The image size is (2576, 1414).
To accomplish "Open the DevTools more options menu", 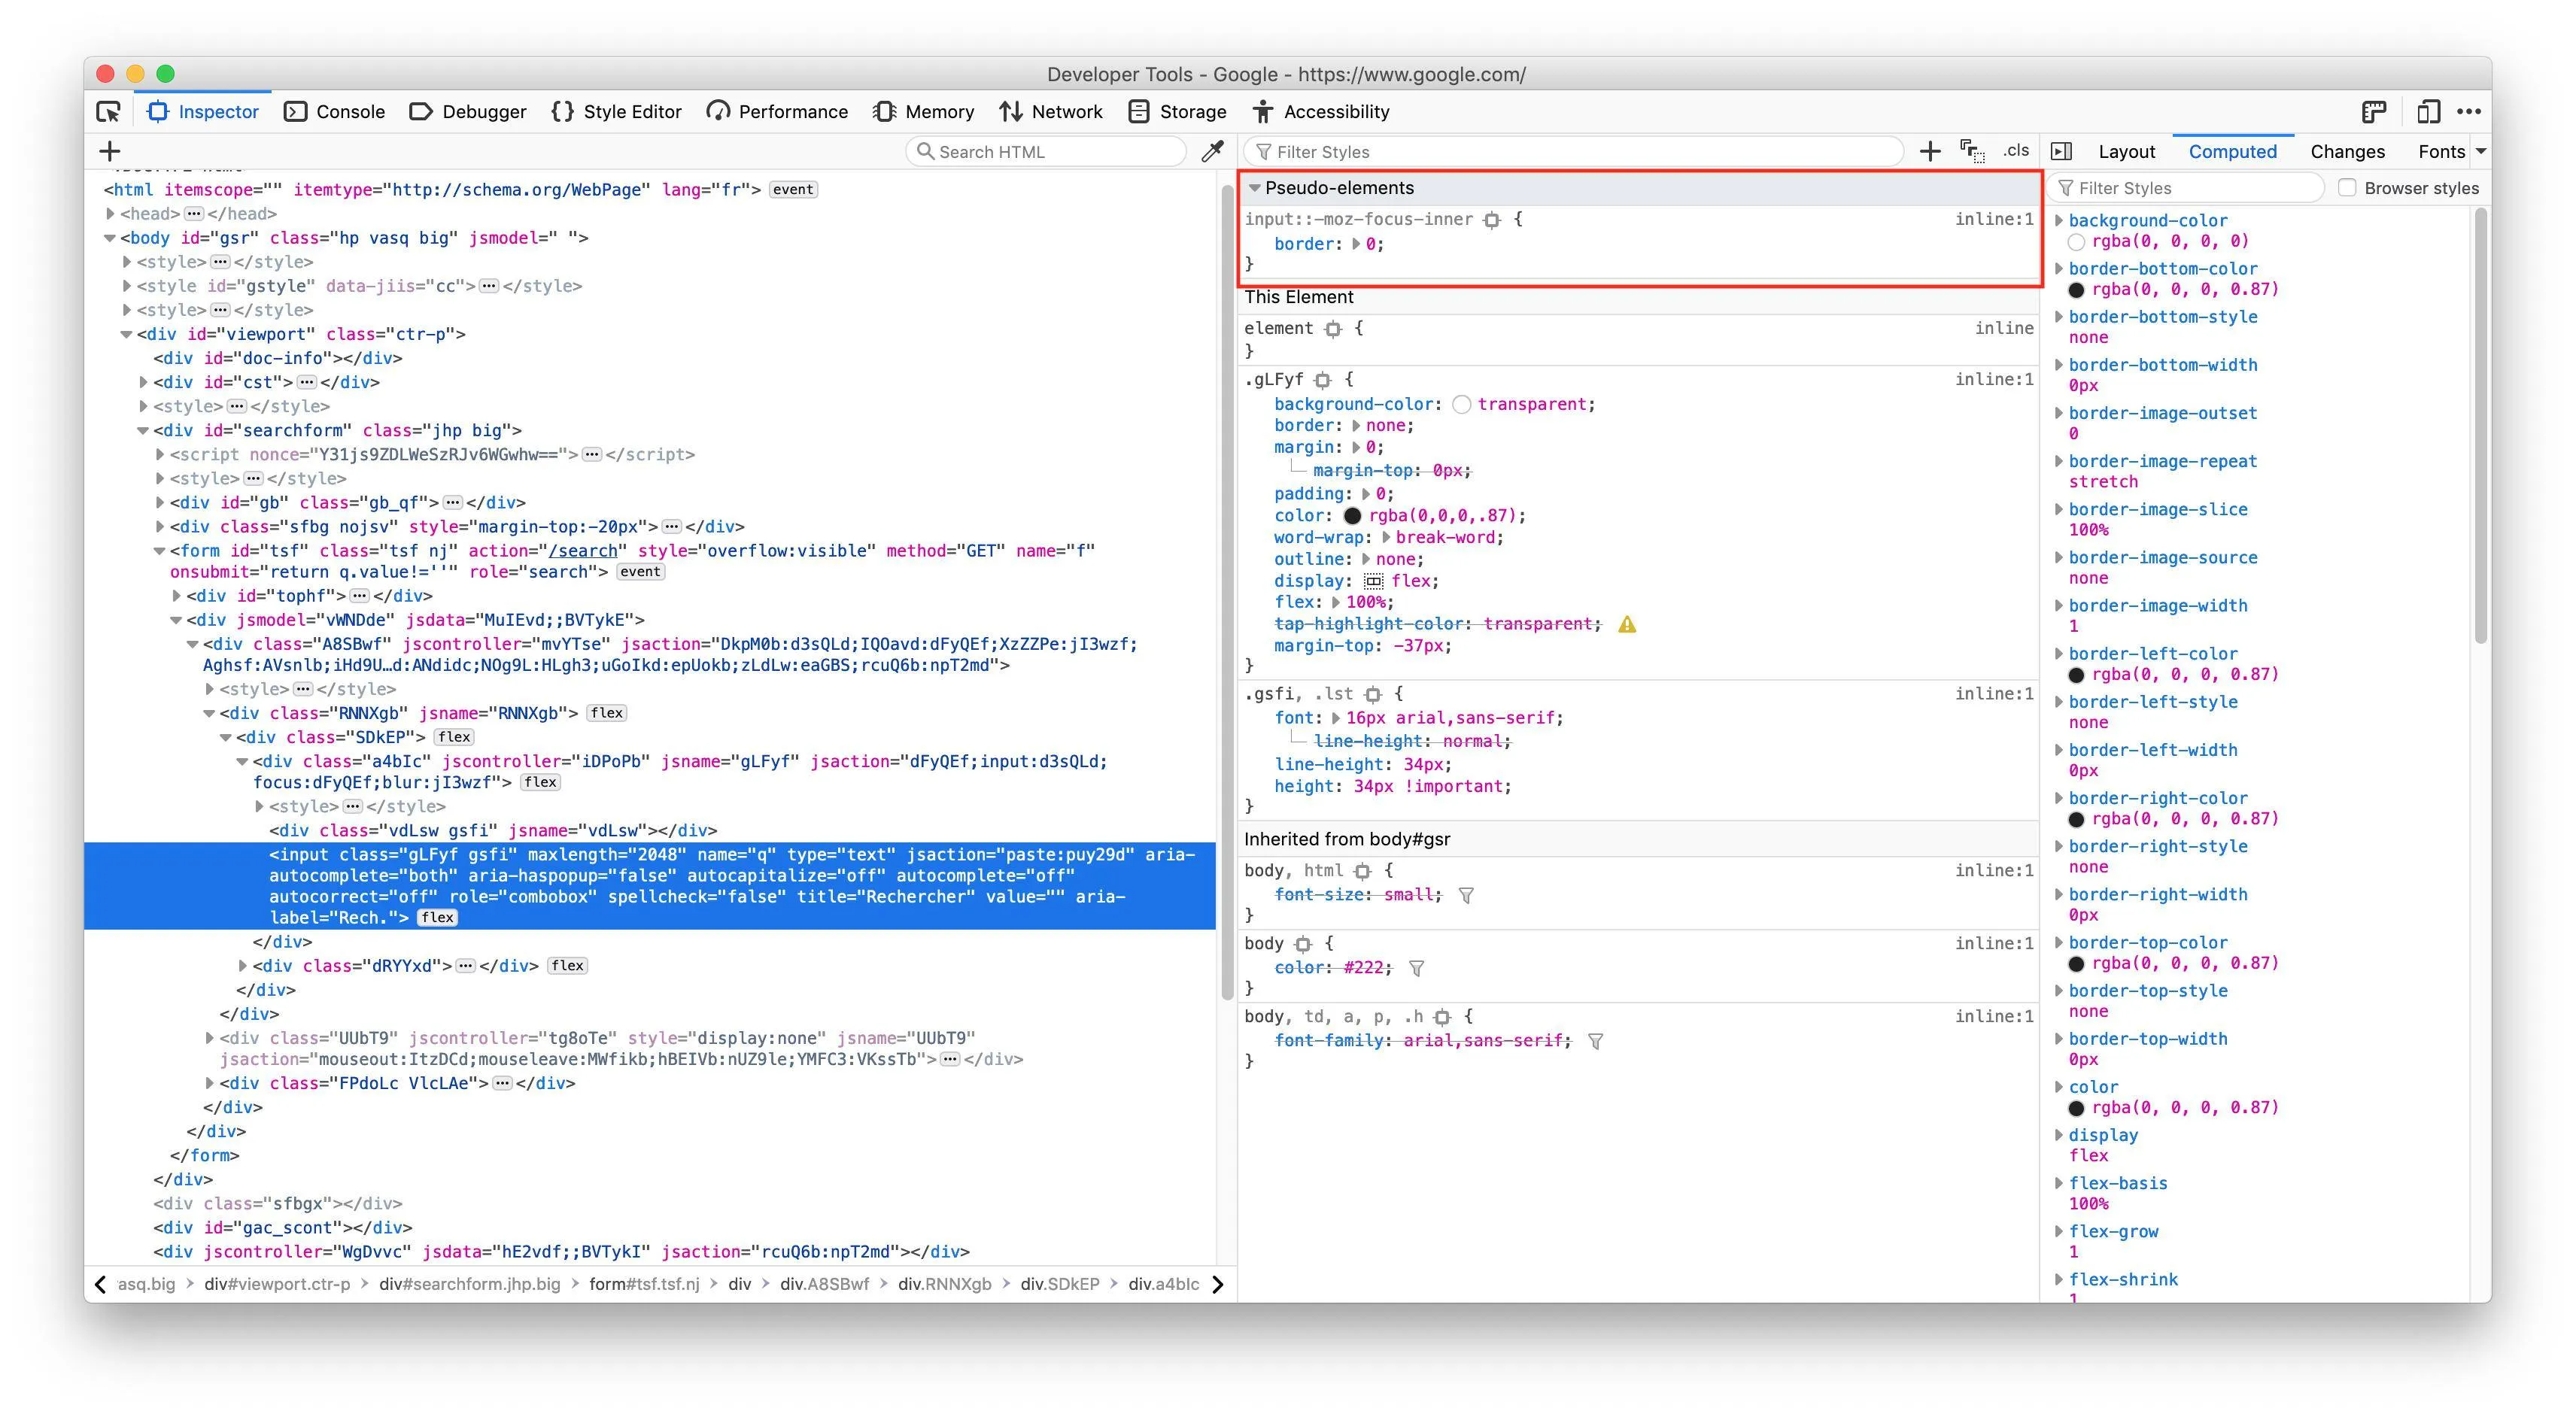I will pos(2468,111).
